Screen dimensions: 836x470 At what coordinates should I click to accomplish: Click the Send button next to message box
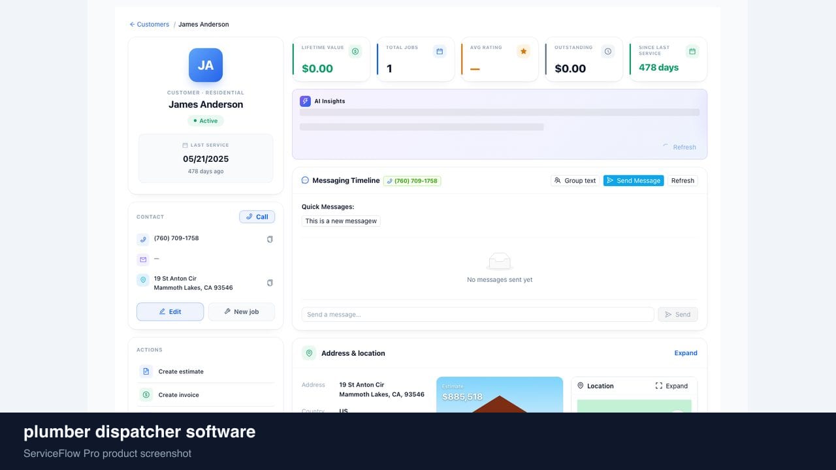pos(678,315)
